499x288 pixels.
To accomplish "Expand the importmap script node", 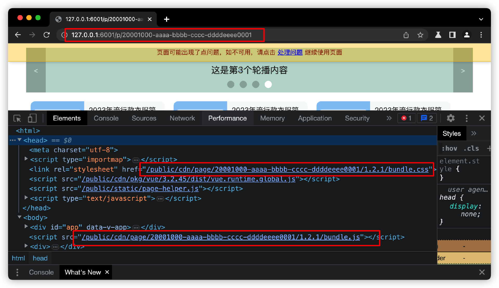I will point(26,159).
